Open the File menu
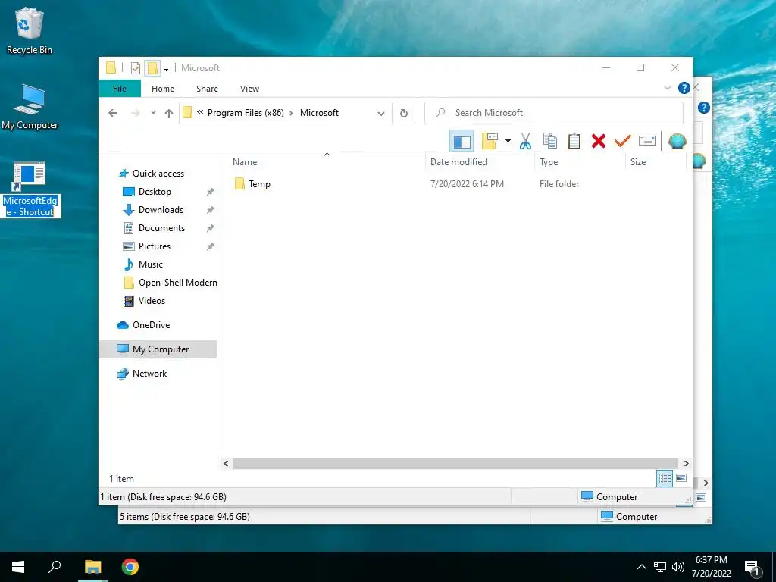776x582 pixels. coord(120,89)
